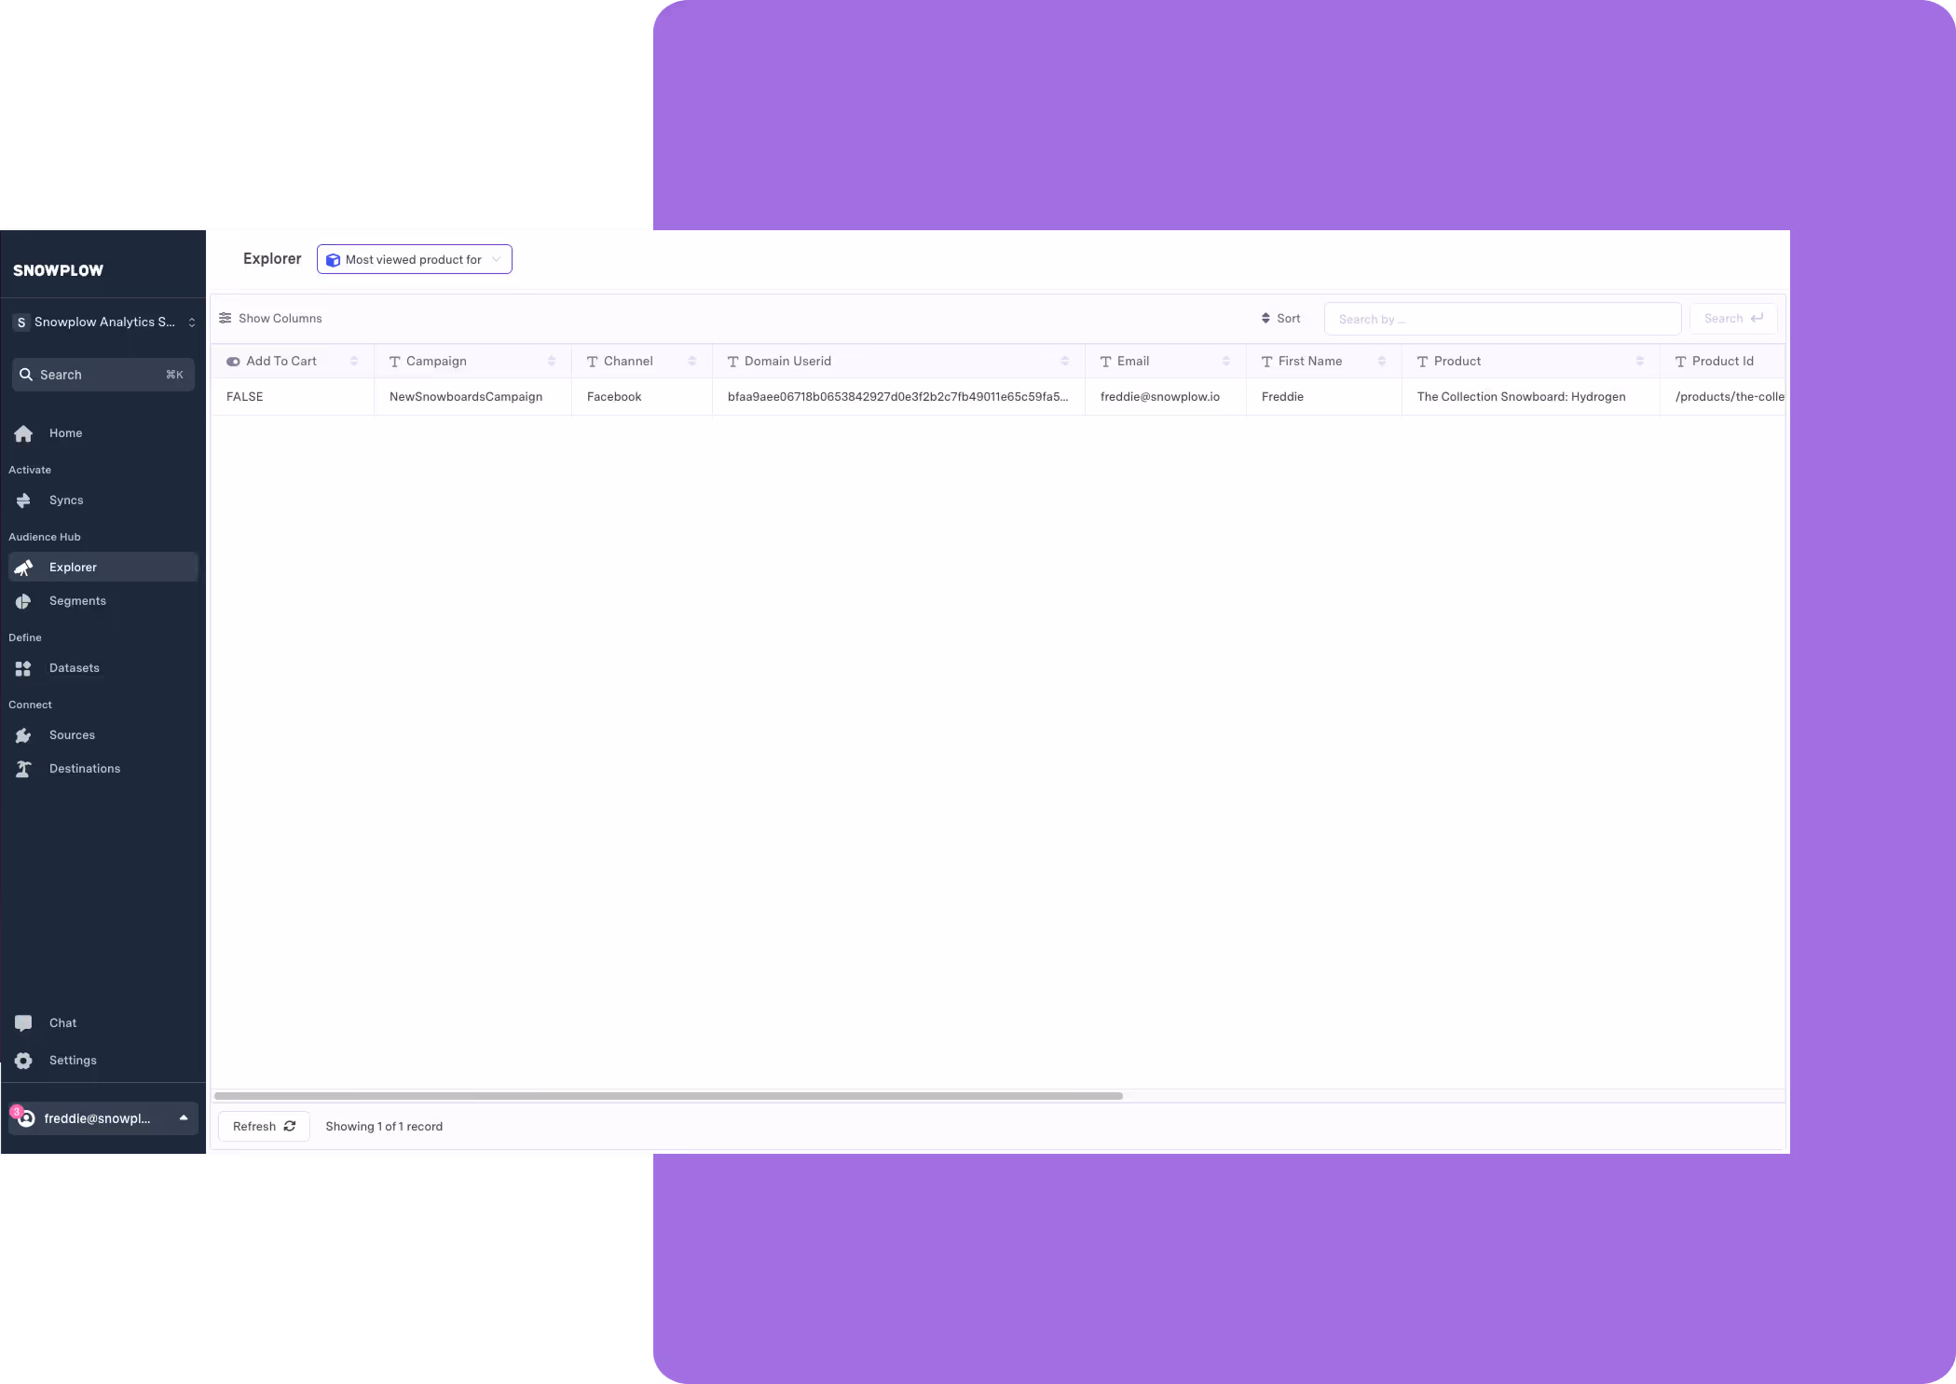Screen dimensions: 1956x1384
Task: Open Syncs under Activate
Action: tap(103, 500)
